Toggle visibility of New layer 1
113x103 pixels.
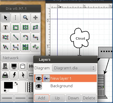pyautogui.click(x=39, y=78)
